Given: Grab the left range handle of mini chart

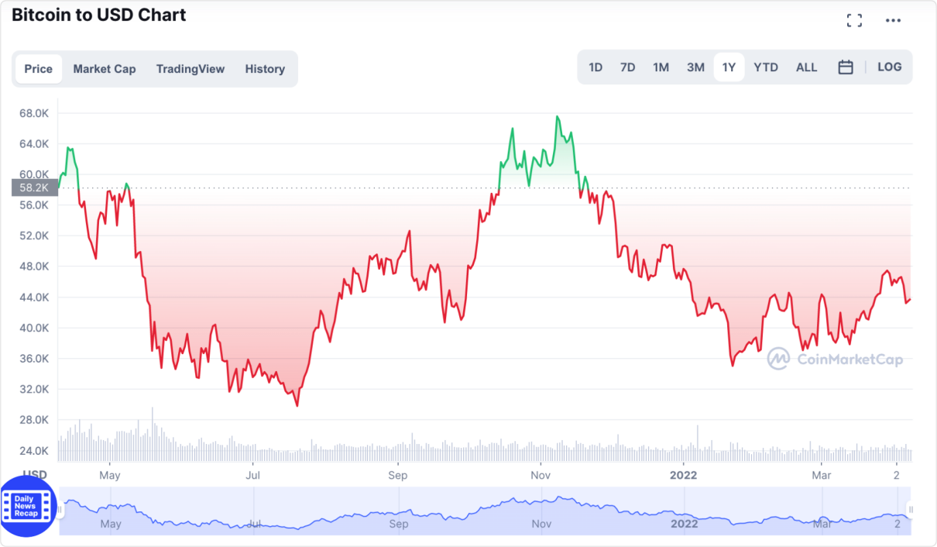Looking at the screenshot, I should [60, 509].
